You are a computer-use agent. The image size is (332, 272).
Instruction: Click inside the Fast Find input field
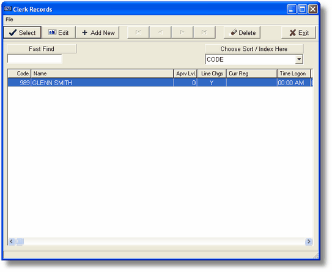coord(34,59)
